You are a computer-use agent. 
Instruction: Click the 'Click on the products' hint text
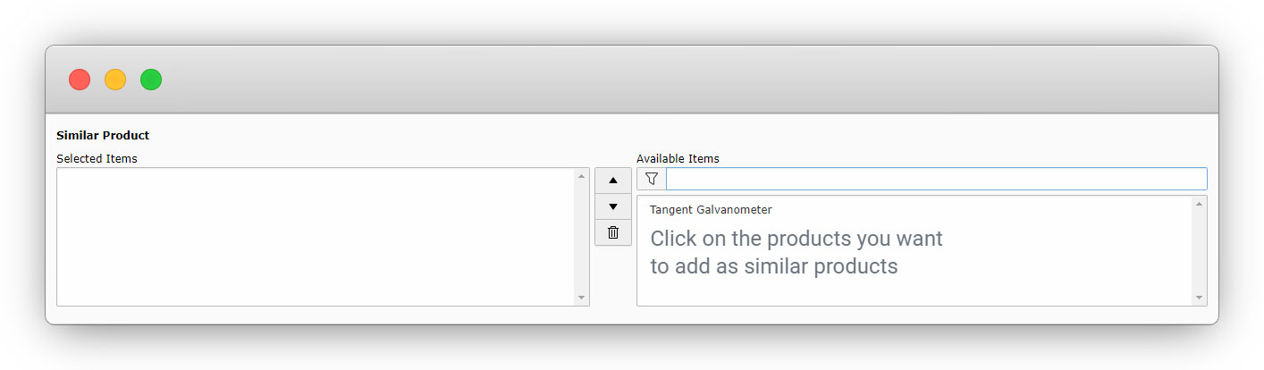coord(796,252)
